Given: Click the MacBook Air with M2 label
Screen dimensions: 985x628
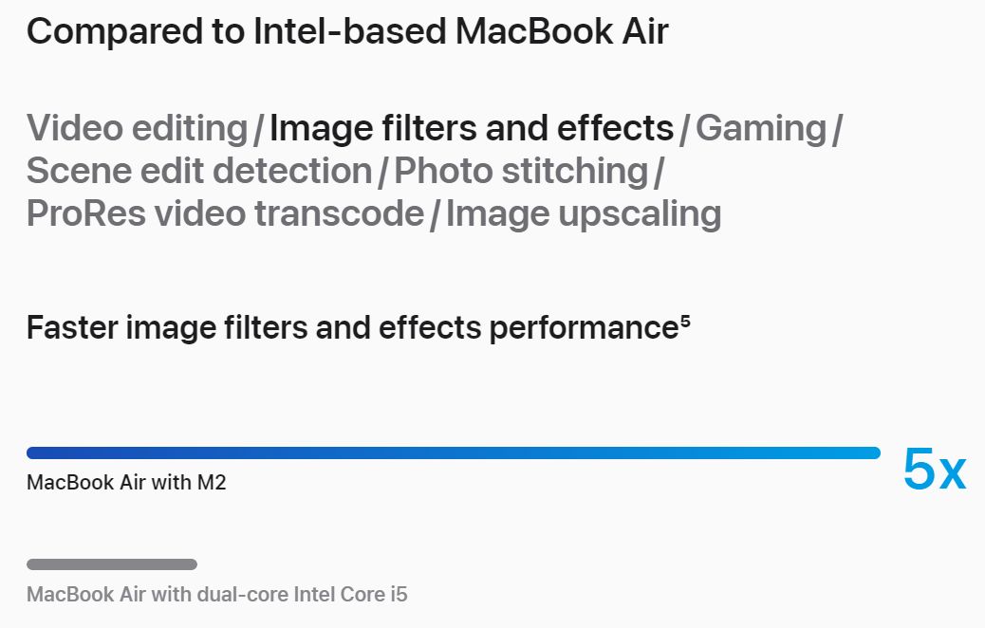Looking at the screenshot, I should 126,482.
